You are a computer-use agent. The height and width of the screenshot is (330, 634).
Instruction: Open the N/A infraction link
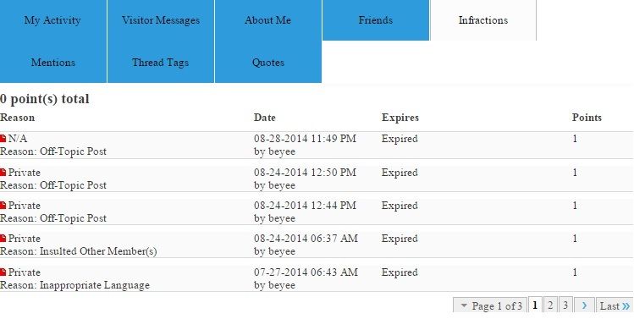tap(18, 139)
